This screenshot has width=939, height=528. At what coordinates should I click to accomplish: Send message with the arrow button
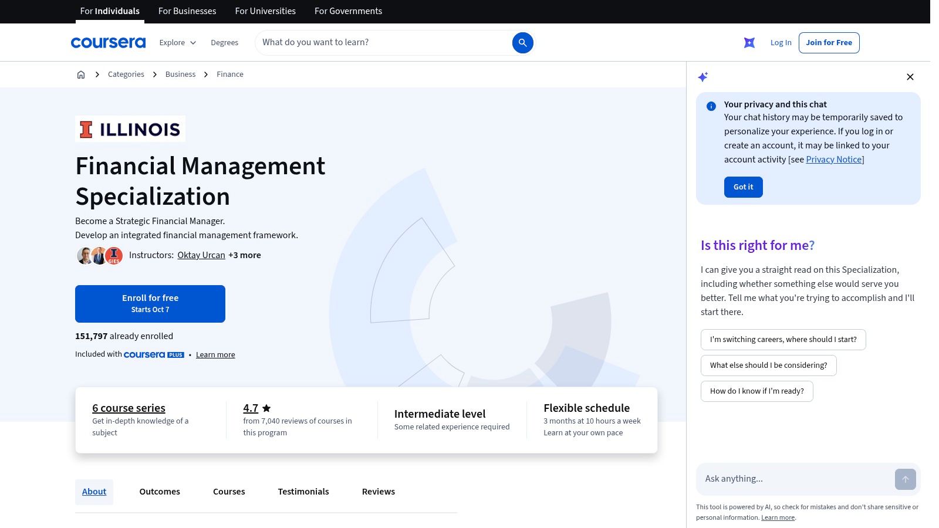[x=906, y=479]
